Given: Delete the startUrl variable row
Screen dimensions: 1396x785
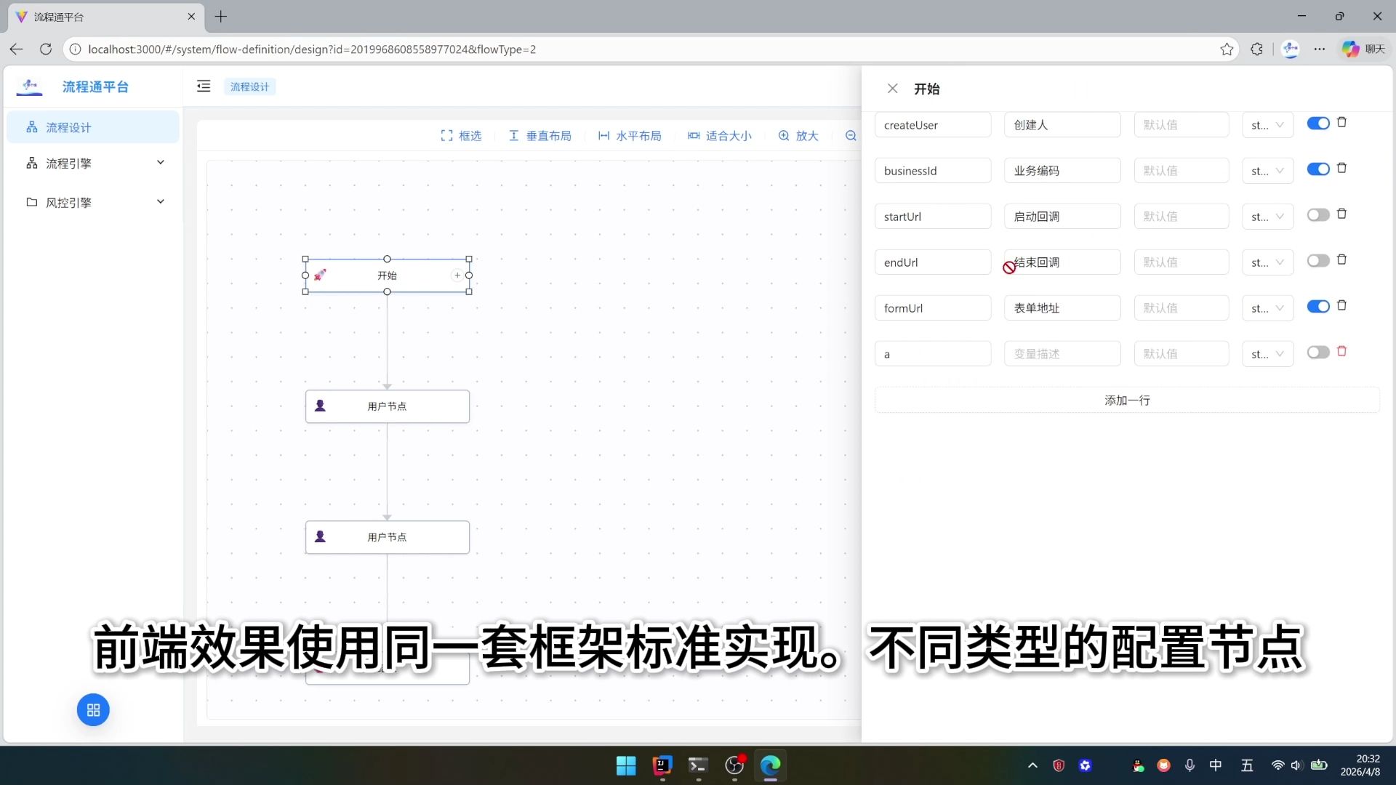Looking at the screenshot, I should [x=1341, y=214].
